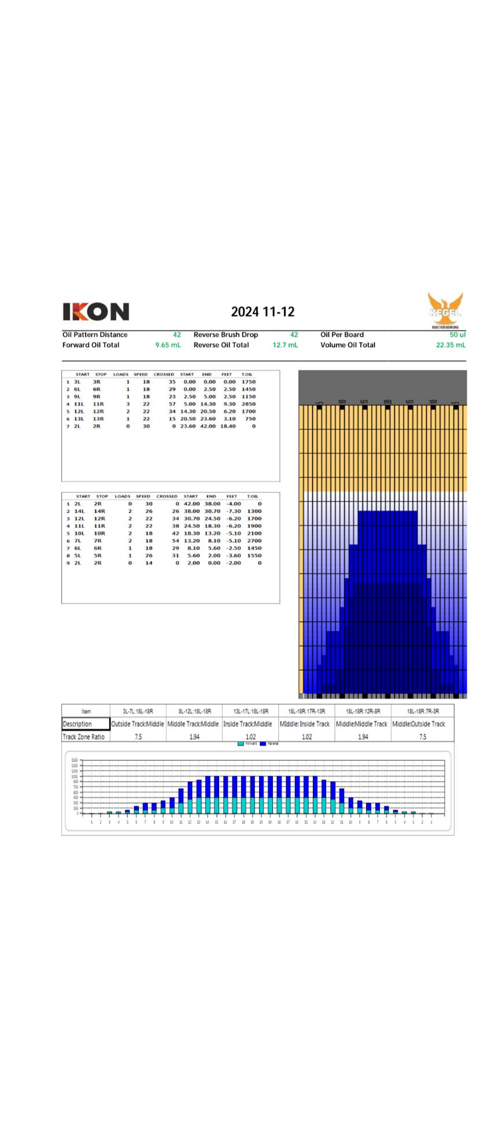Select the highlighted Description cell
The height and width of the screenshot is (1130, 484).
click(x=86, y=724)
